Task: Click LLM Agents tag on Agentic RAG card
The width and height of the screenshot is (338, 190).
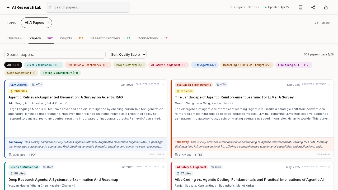Action: click(18, 85)
